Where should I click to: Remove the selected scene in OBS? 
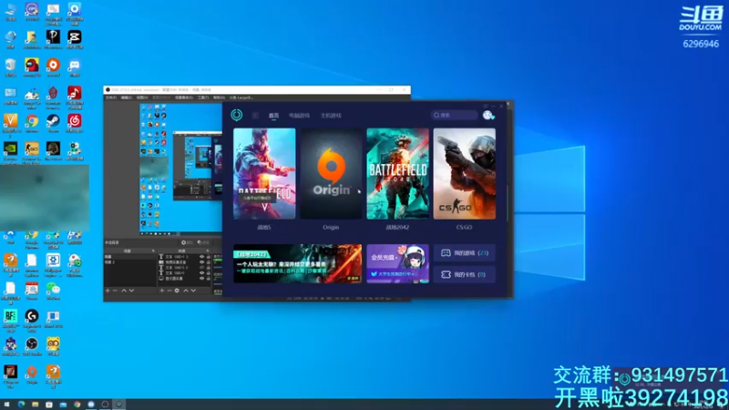point(116,291)
